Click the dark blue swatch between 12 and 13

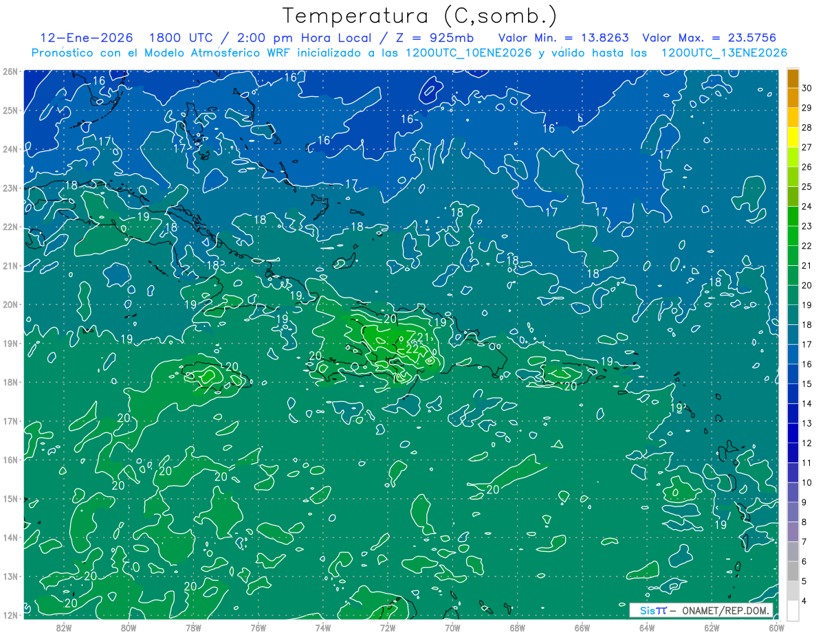tap(793, 433)
